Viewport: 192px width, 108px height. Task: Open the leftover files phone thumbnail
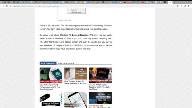pyautogui.click(x=76, y=100)
